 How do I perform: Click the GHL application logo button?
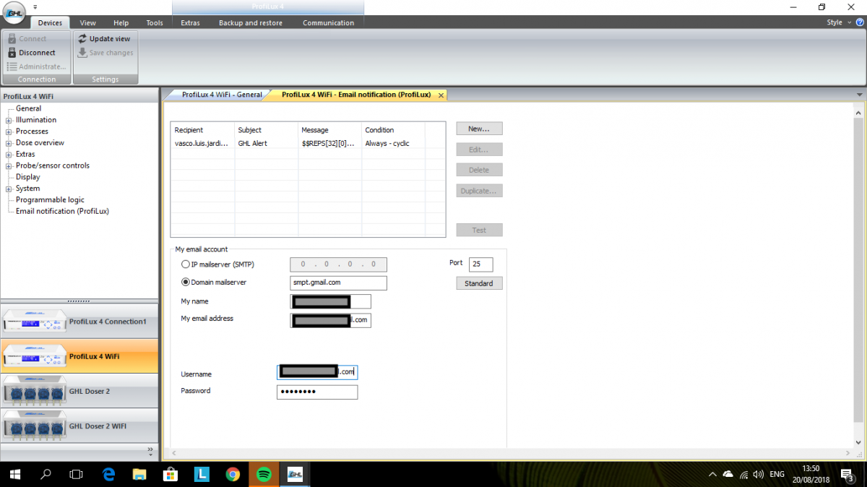coord(14,12)
